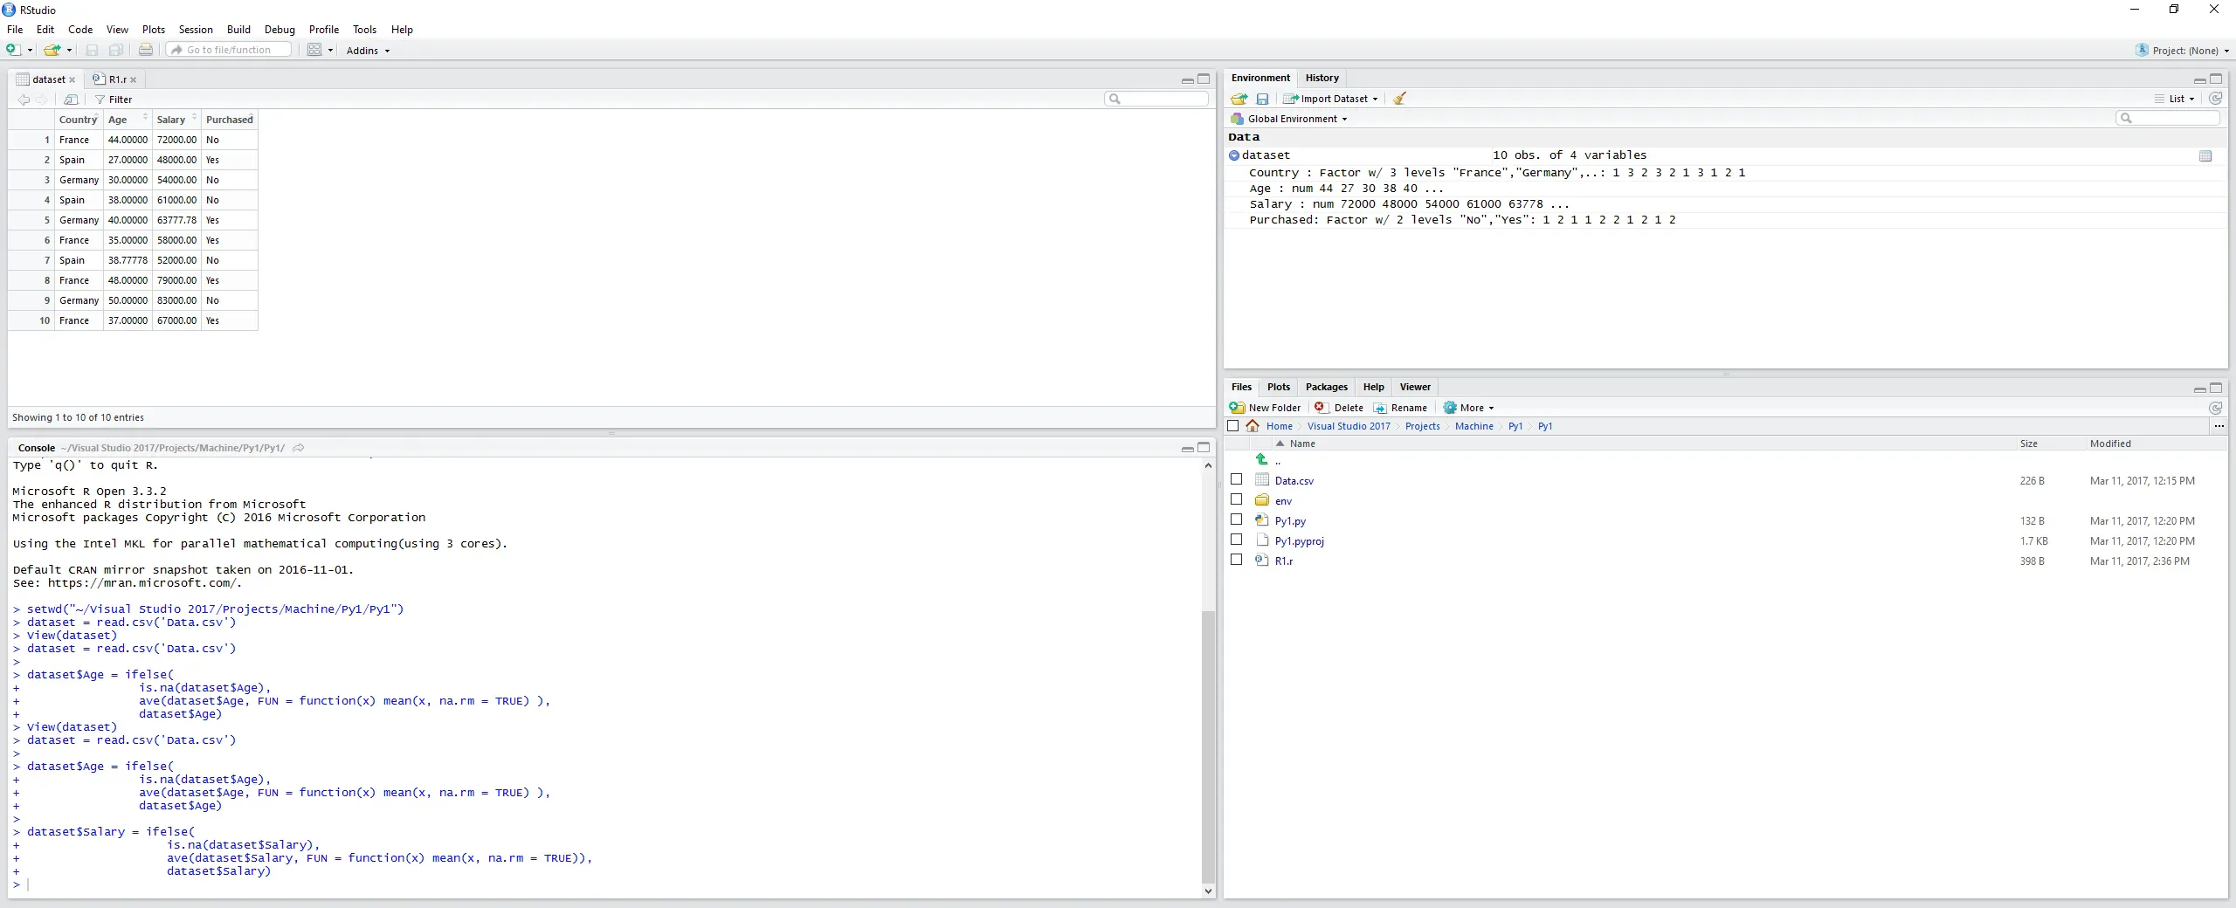This screenshot has width=2236, height=908.
Task: Click the Save workspace icon in Environment pane
Action: click(1262, 99)
